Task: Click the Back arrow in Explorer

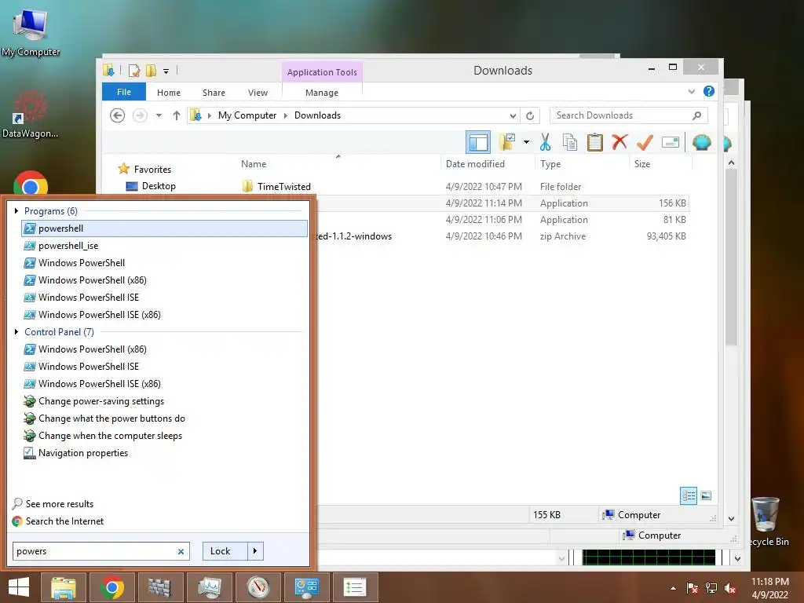Action: pyautogui.click(x=118, y=115)
